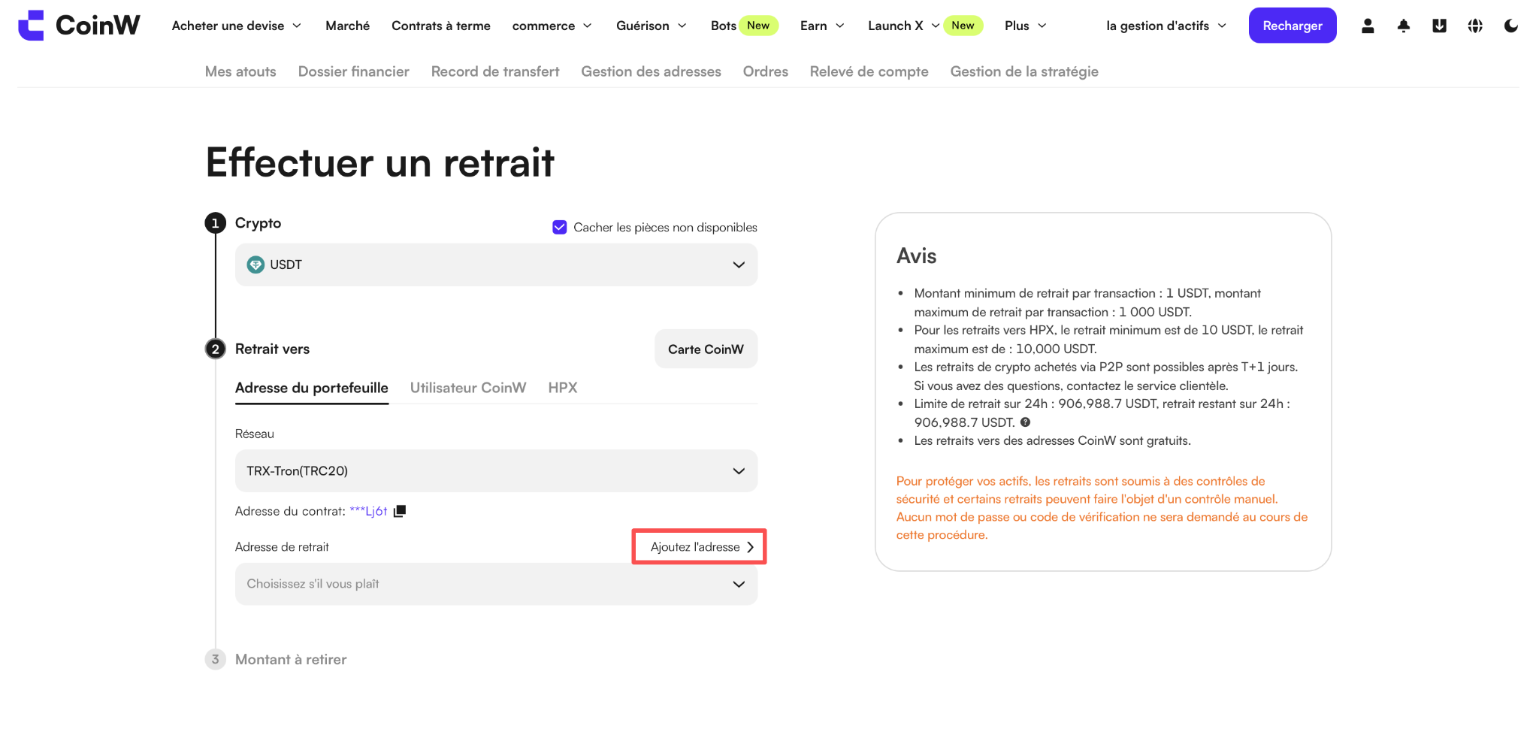Open the TRX-Tron(TRC20) network dropdown
Screen dimensions: 1539x756
496,471
